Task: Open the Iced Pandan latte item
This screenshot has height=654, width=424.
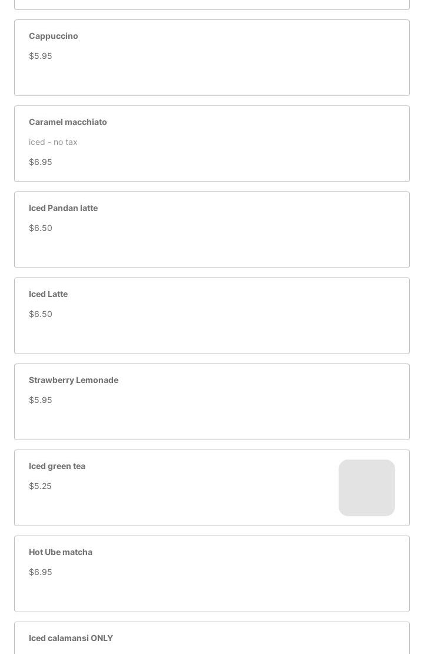Action: 63,208
